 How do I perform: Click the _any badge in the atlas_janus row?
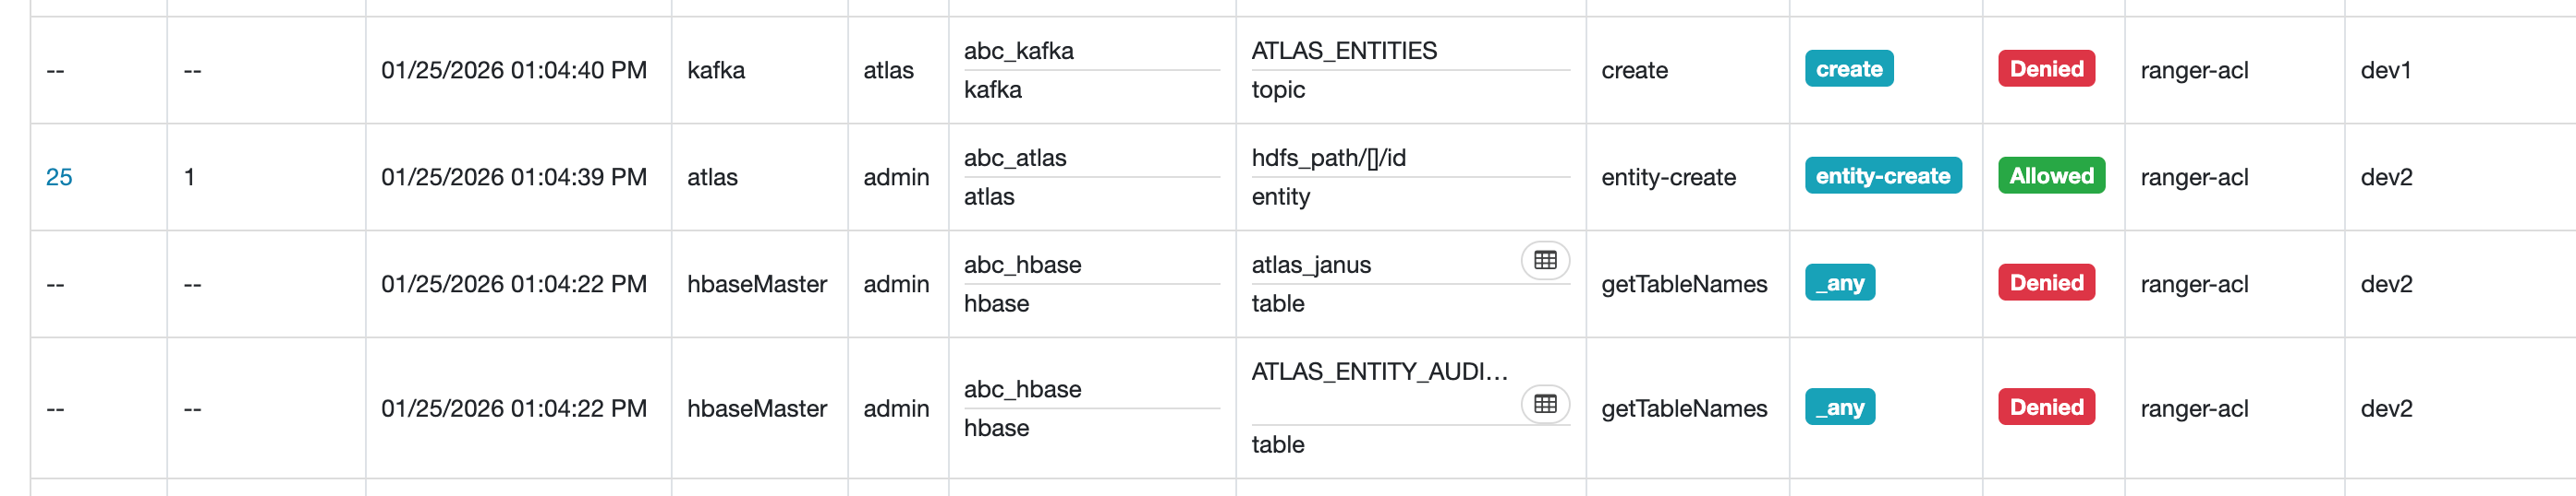[x=1839, y=282]
